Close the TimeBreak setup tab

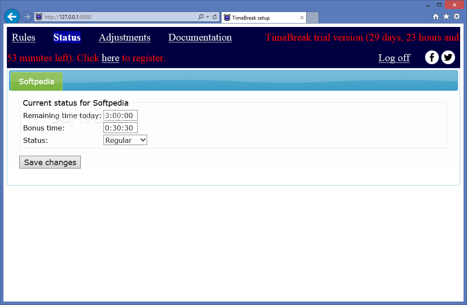pos(301,18)
